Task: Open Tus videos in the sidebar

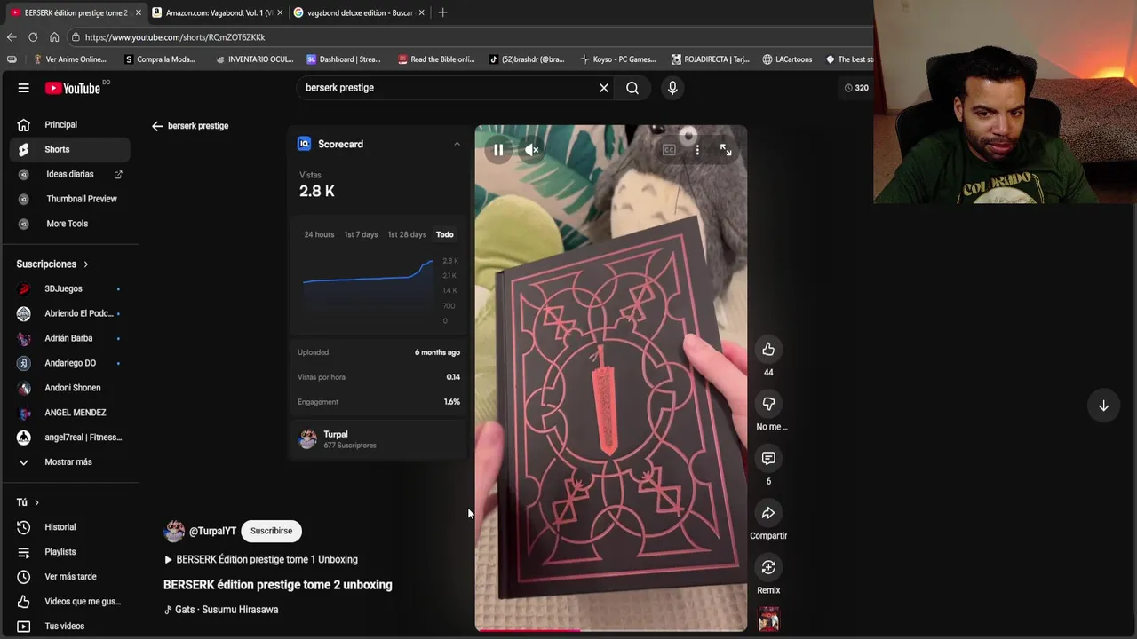Action: point(69,627)
